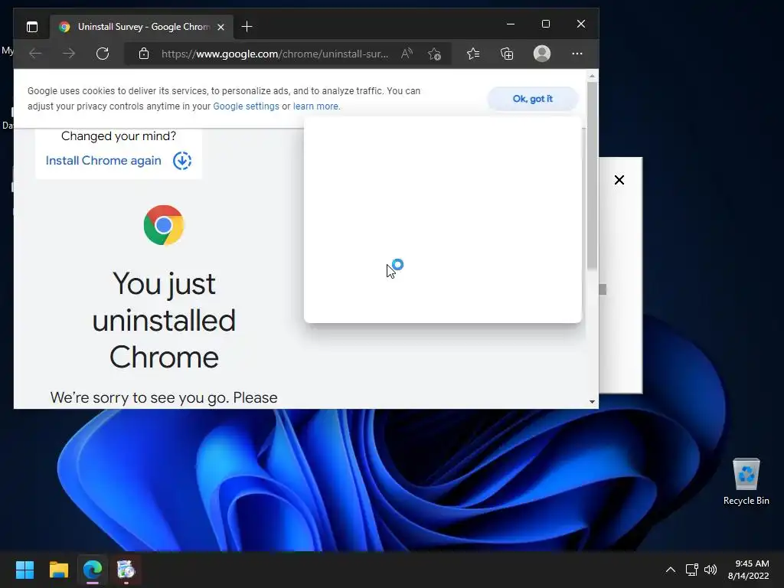Click the page scroll up arrow

click(x=592, y=77)
